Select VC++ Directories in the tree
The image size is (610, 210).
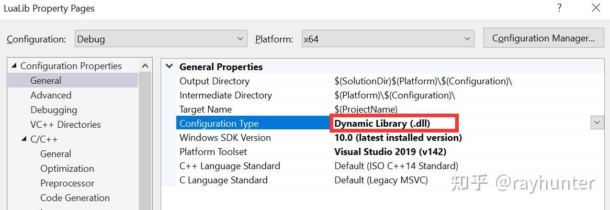point(65,125)
